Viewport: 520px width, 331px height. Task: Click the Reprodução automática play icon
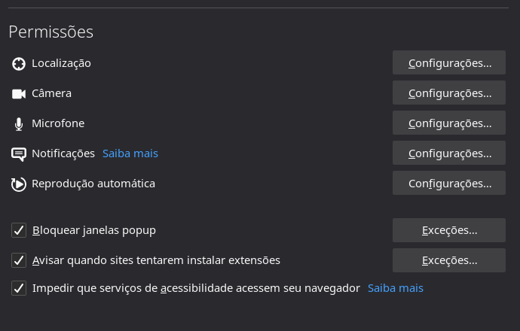[x=19, y=184]
